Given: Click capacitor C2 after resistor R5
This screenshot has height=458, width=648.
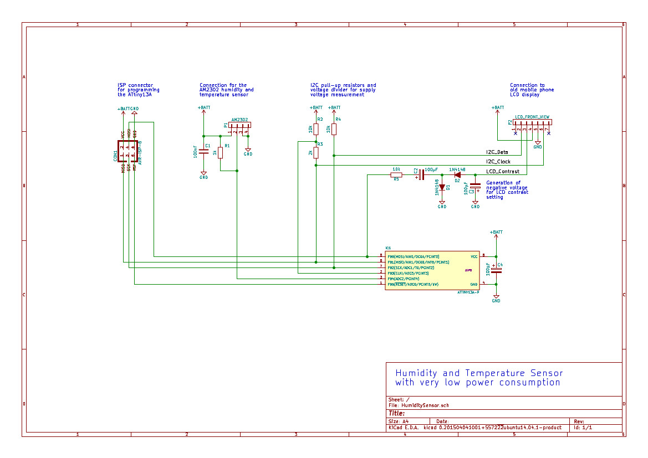Looking at the screenshot, I should (421, 175).
